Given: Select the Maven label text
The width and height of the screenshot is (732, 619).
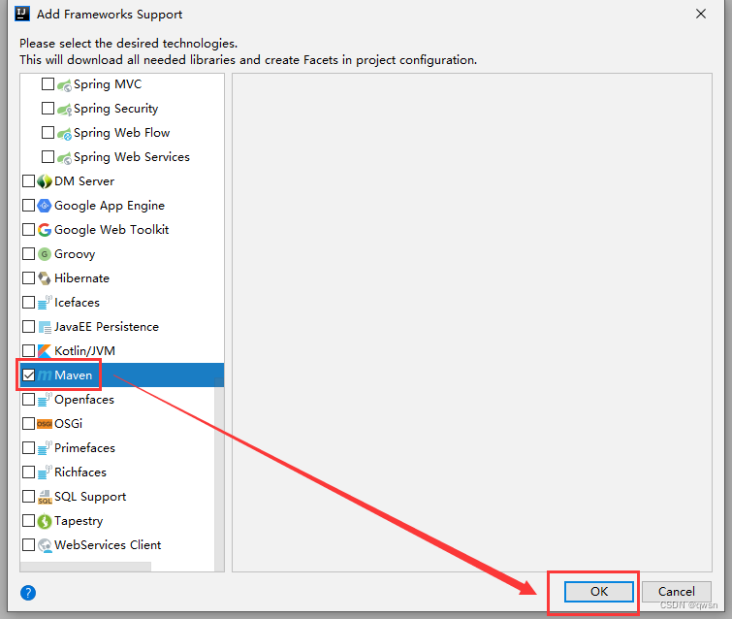Looking at the screenshot, I should [74, 375].
